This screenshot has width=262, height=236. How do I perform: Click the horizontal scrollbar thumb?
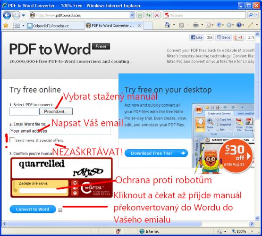click(x=105, y=224)
